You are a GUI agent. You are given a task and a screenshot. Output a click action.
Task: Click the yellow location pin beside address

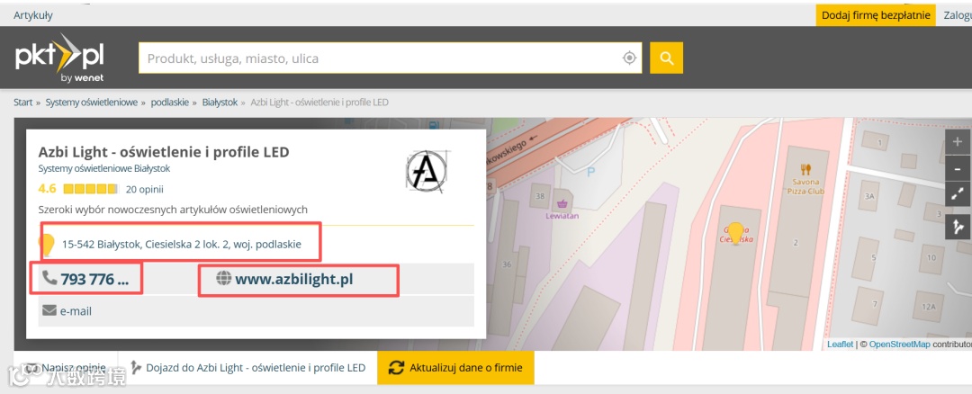click(47, 244)
